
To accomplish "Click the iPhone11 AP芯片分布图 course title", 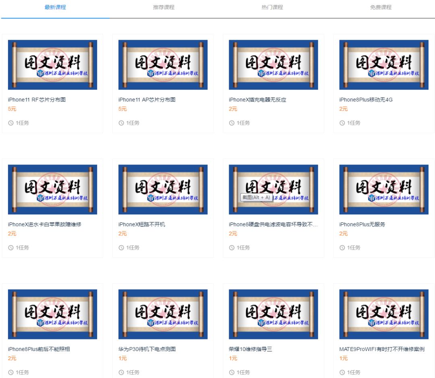I will pos(147,100).
